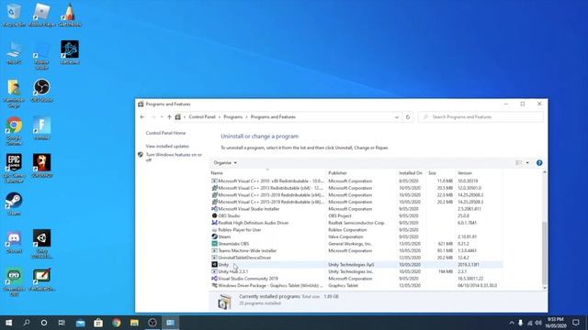Viewport: 588px width, 330px height.
Task: Change the view with the views button
Action: [x=519, y=163]
